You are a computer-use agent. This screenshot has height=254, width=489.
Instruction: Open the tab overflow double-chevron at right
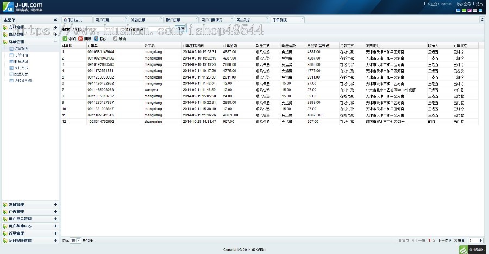click(x=482, y=20)
